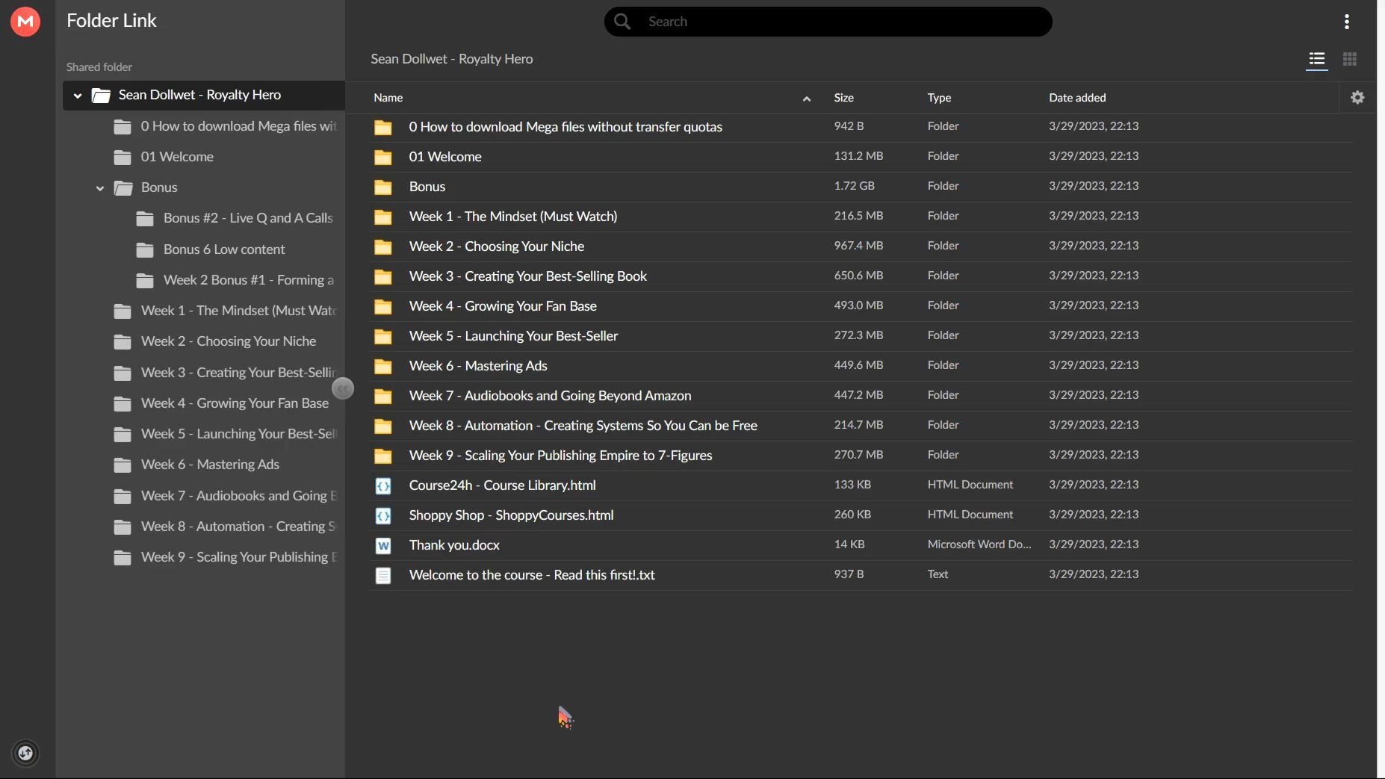Viewport: 1385px width, 779px height.
Task: Select Welcome to the course - Read this first!.txt
Action: coord(532,575)
